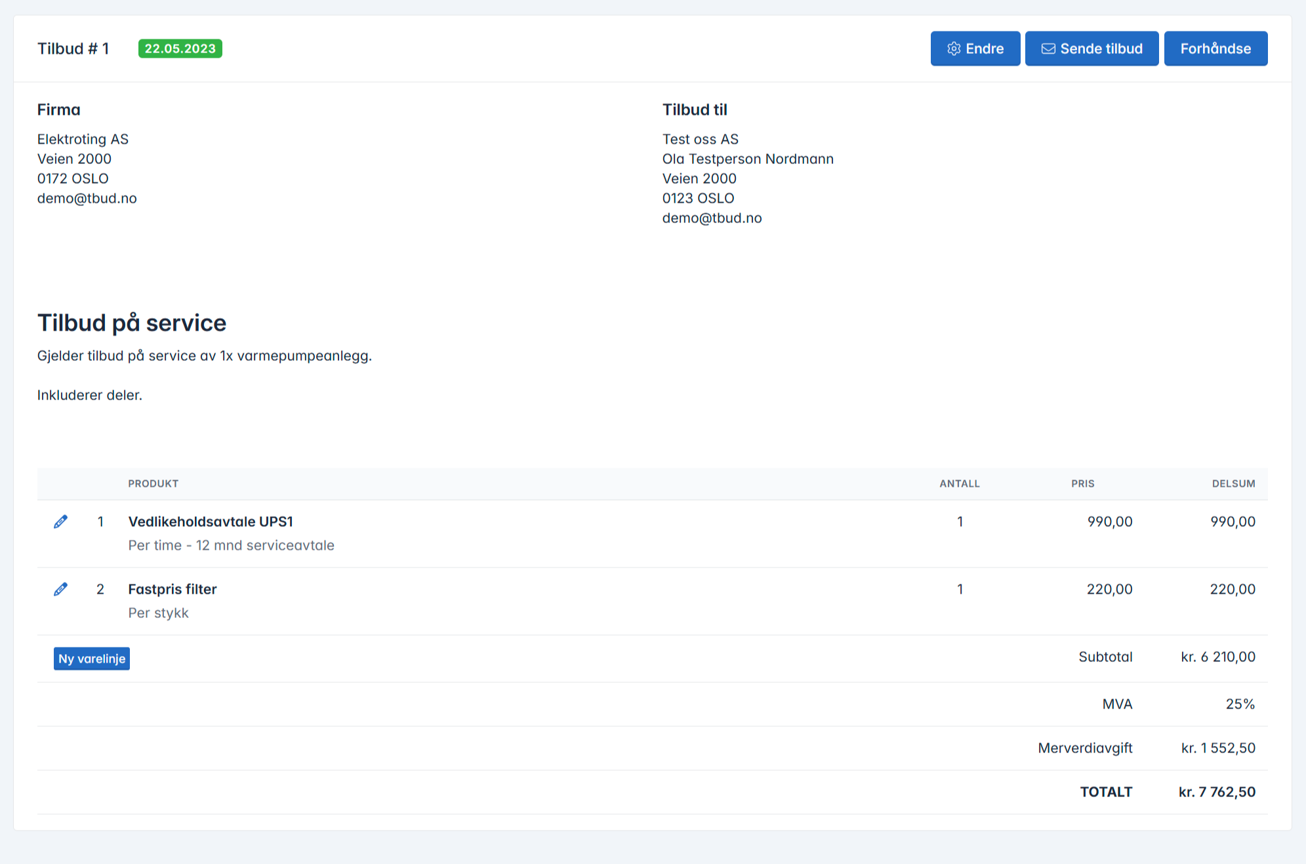Click the green 22.05.2023 date badge
Viewport: 1306px width, 864px height.
(180, 49)
